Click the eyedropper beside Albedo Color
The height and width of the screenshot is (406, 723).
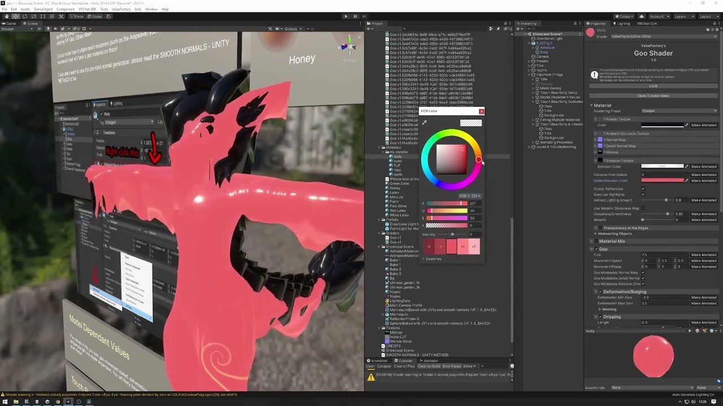point(687,125)
